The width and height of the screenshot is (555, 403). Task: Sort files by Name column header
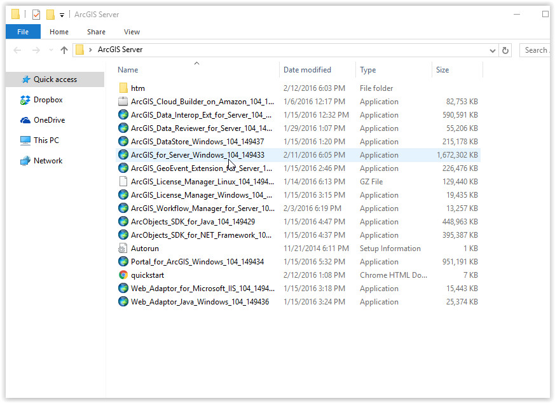point(128,70)
